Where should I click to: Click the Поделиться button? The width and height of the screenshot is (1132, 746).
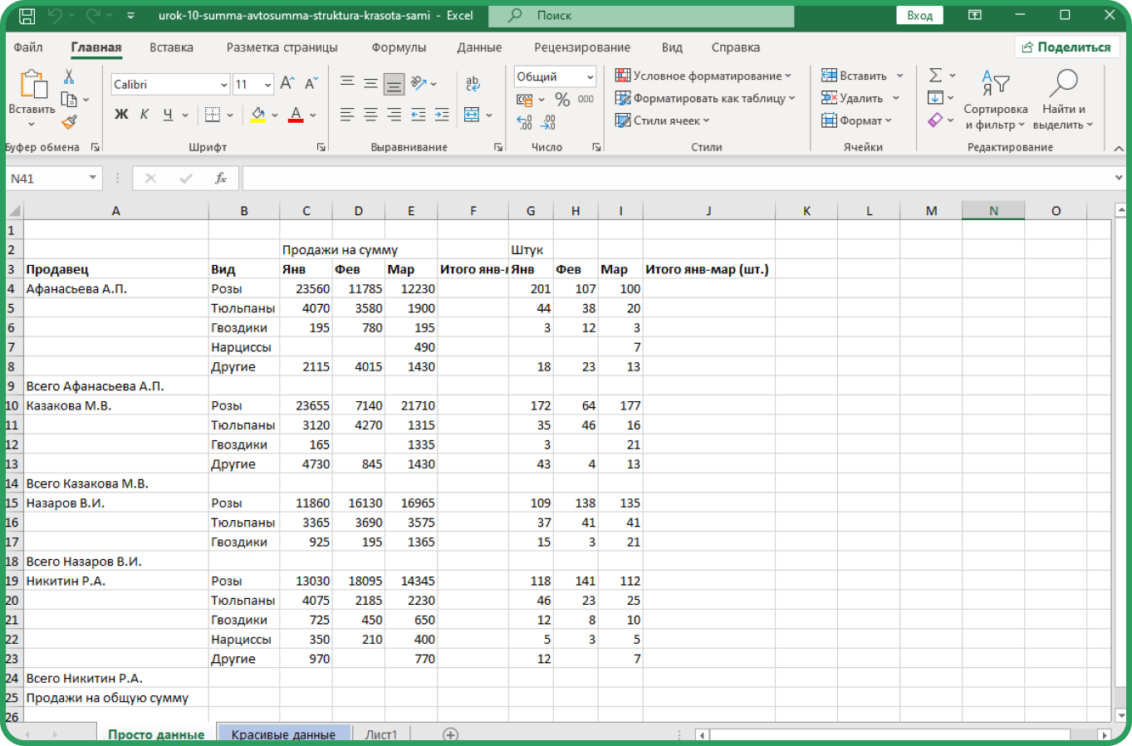coord(1066,47)
